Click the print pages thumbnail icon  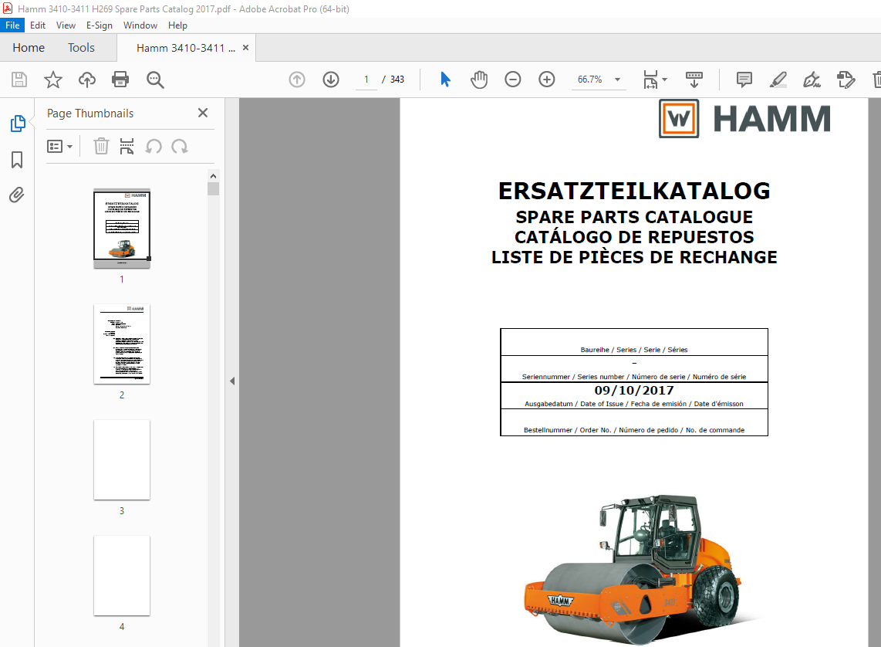127,146
